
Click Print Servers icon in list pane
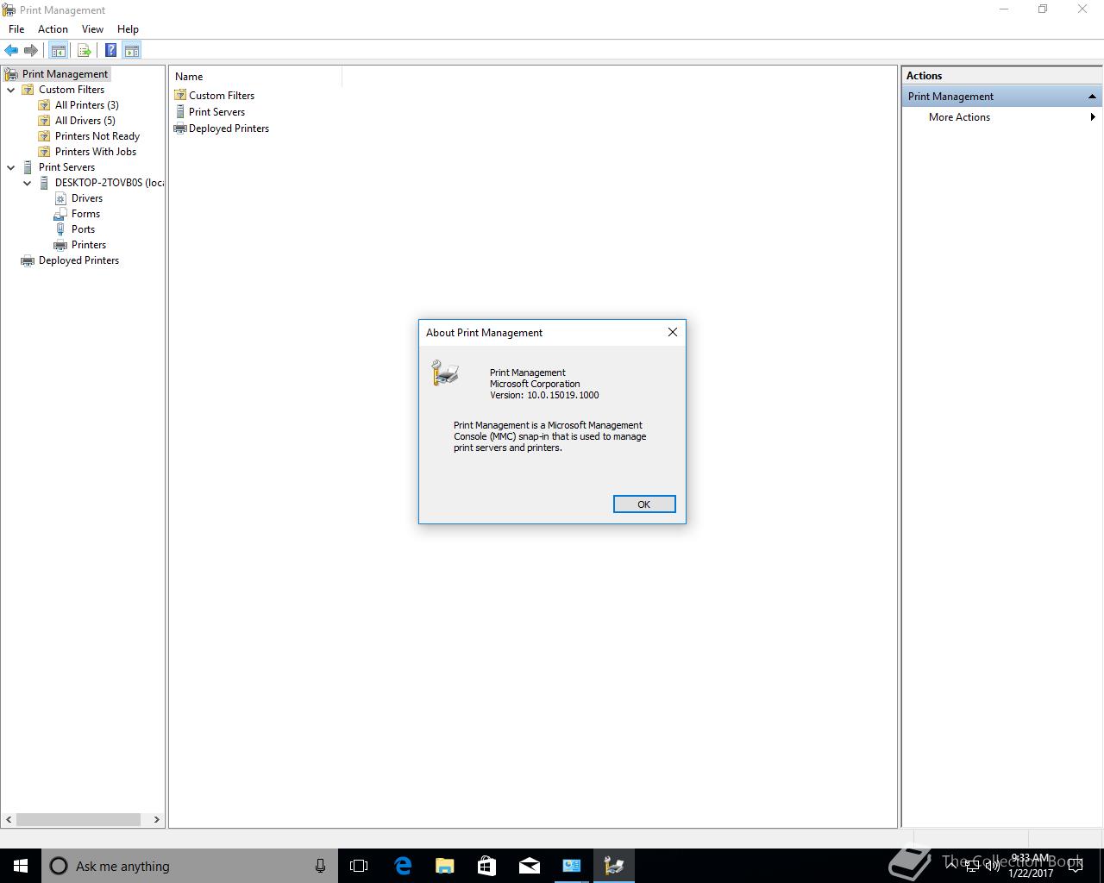coord(180,112)
